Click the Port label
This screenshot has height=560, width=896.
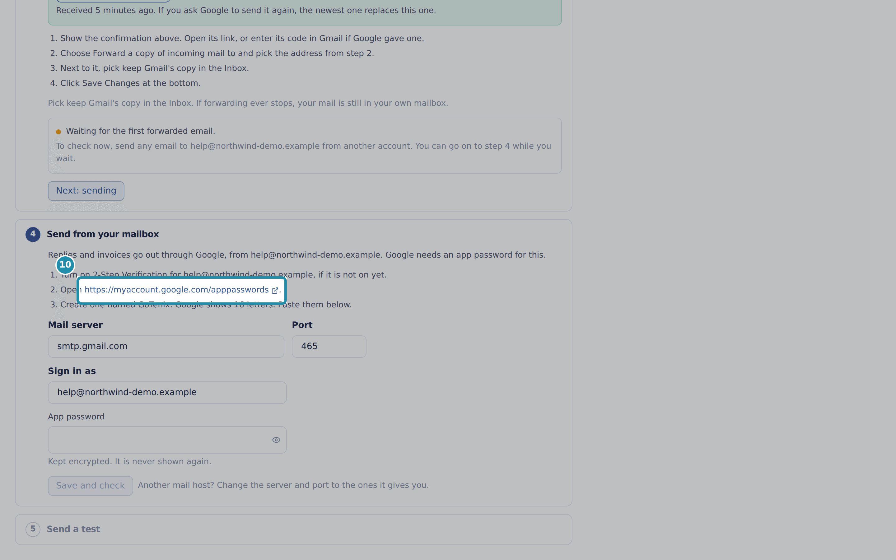coord(302,325)
